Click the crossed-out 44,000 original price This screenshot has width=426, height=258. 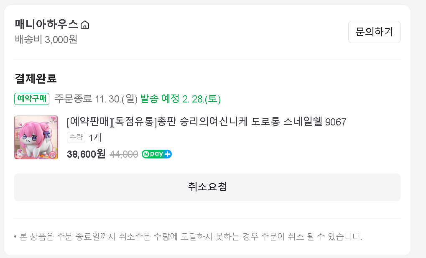pyautogui.click(x=124, y=154)
